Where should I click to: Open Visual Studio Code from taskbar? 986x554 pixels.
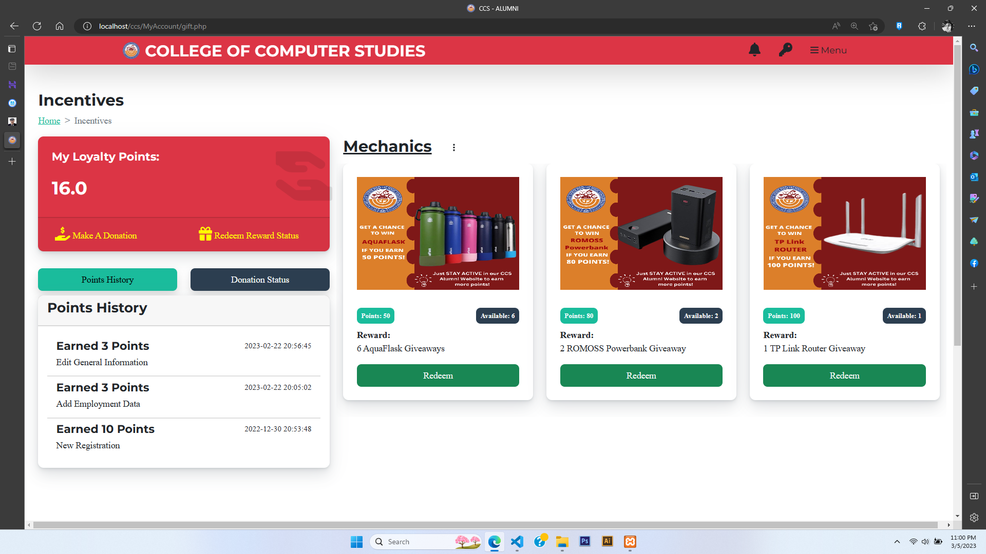(x=517, y=542)
